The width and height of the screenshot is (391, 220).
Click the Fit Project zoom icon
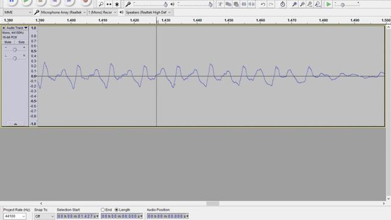pyautogui.click(x=318, y=4)
